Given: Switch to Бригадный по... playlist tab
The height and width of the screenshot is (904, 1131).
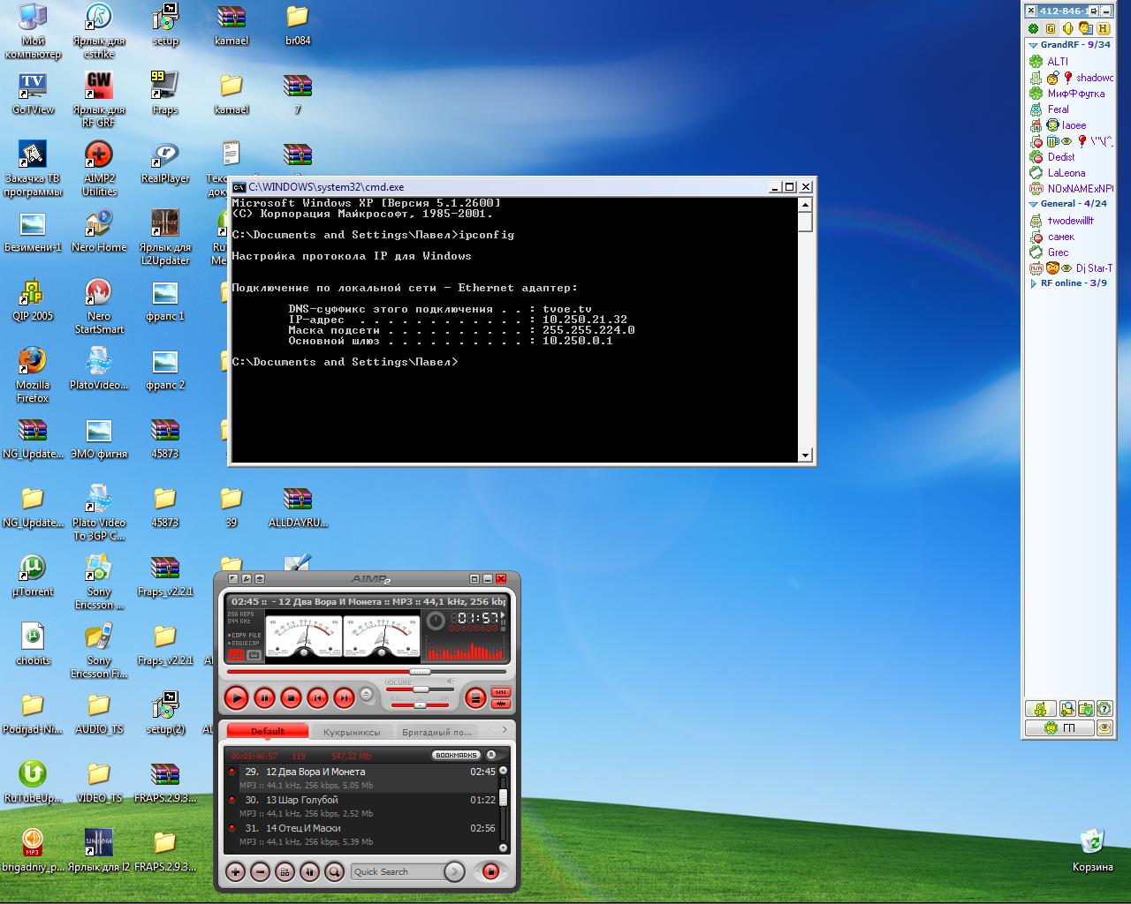Looking at the screenshot, I should (436, 732).
